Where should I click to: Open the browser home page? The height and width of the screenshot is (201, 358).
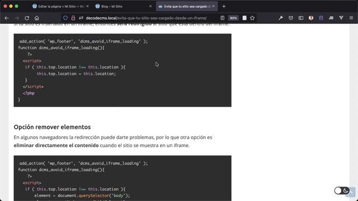[x=37, y=18]
